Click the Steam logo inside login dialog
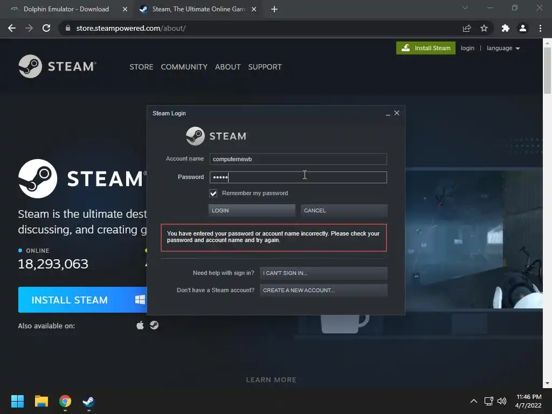 pyautogui.click(x=217, y=136)
